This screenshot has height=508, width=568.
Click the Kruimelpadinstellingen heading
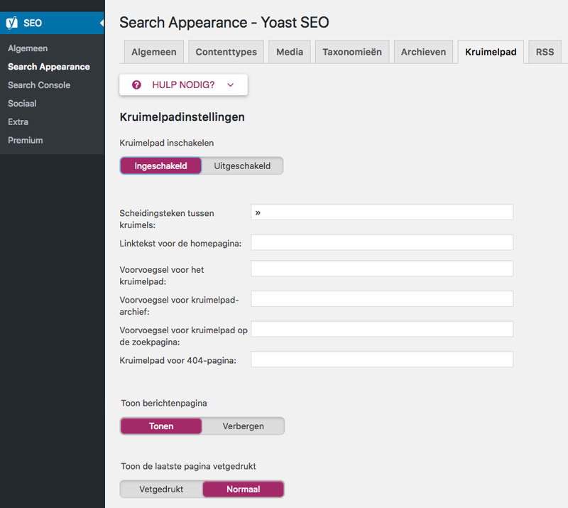(x=182, y=117)
